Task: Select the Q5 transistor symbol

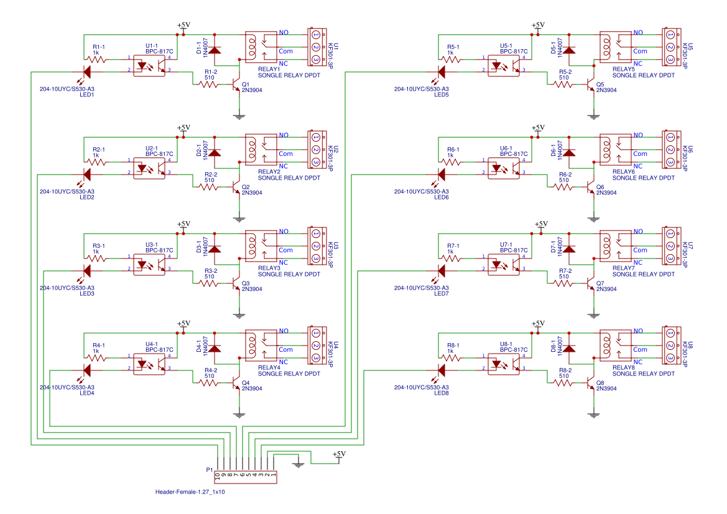Action: pyautogui.click(x=591, y=85)
